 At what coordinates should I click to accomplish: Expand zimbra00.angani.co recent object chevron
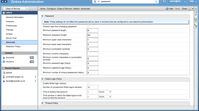(35, 77)
